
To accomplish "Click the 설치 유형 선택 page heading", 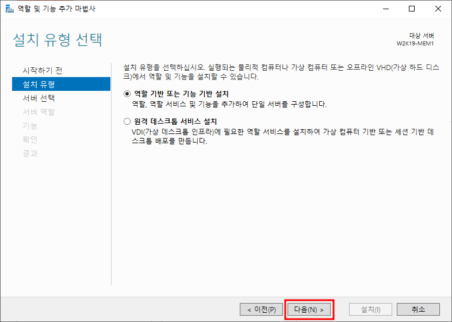I will pyautogui.click(x=58, y=40).
